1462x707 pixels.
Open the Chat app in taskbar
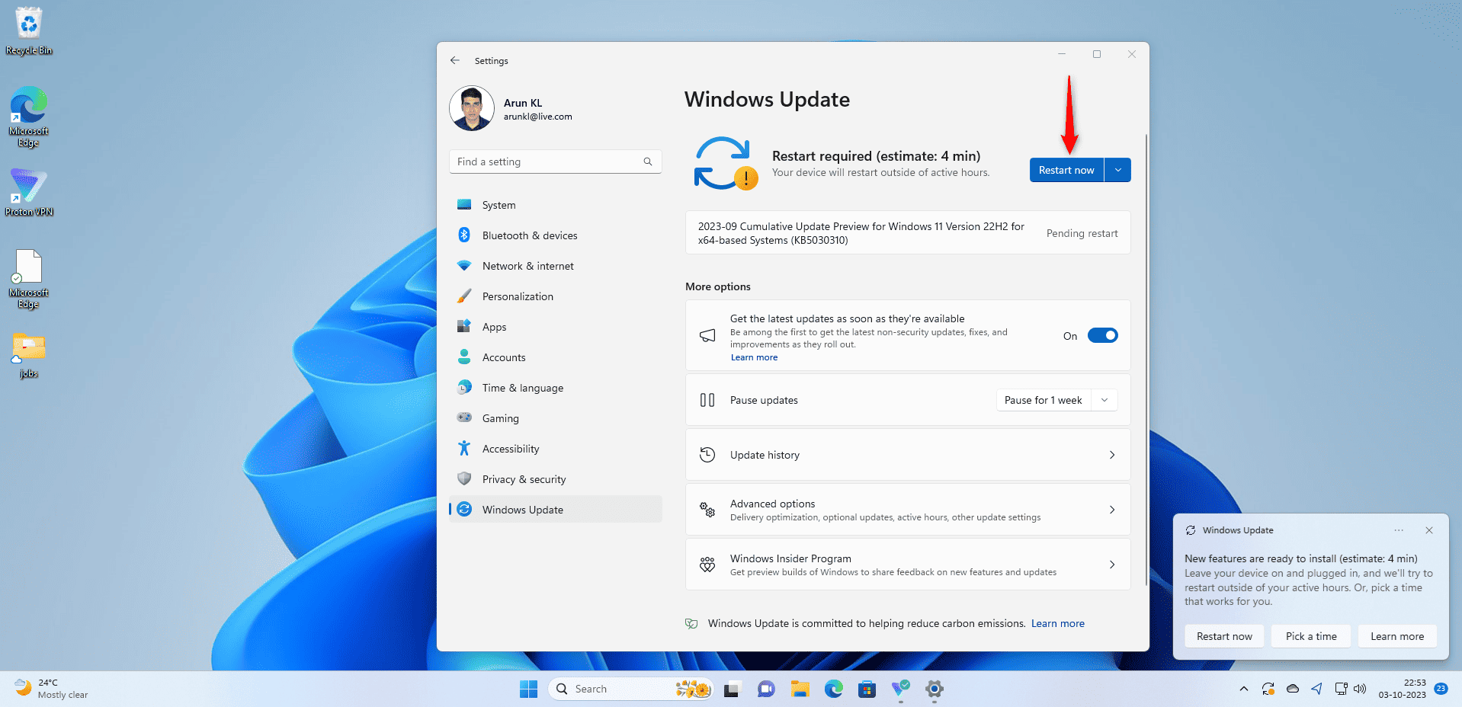coord(765,689)
